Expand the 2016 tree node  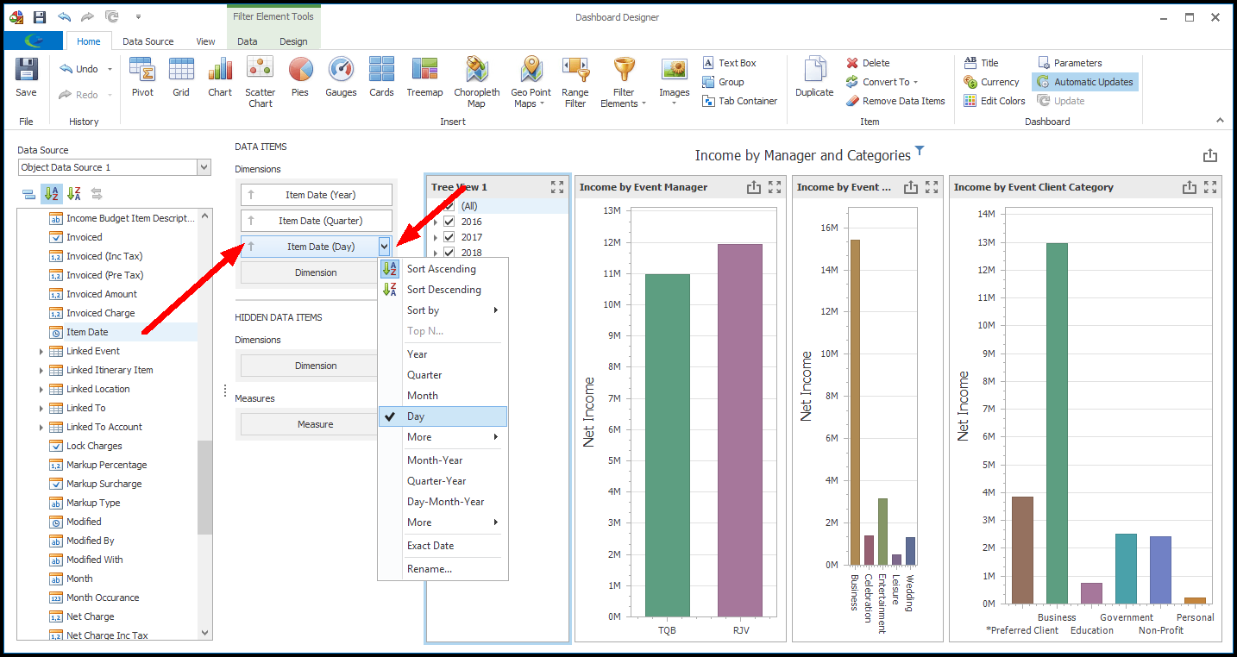point(436,222)
